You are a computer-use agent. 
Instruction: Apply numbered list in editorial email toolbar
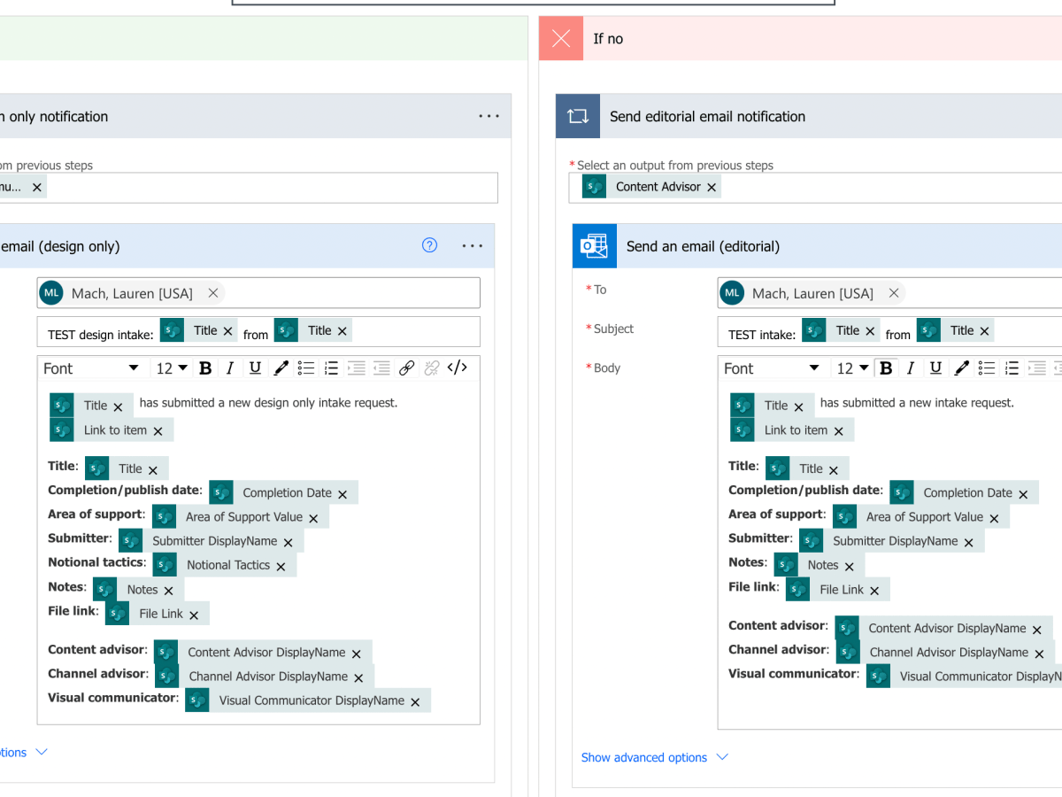click(1012, 368)
